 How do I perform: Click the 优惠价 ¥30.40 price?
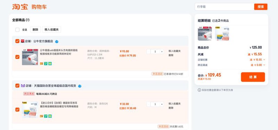[x=128, y=108]
